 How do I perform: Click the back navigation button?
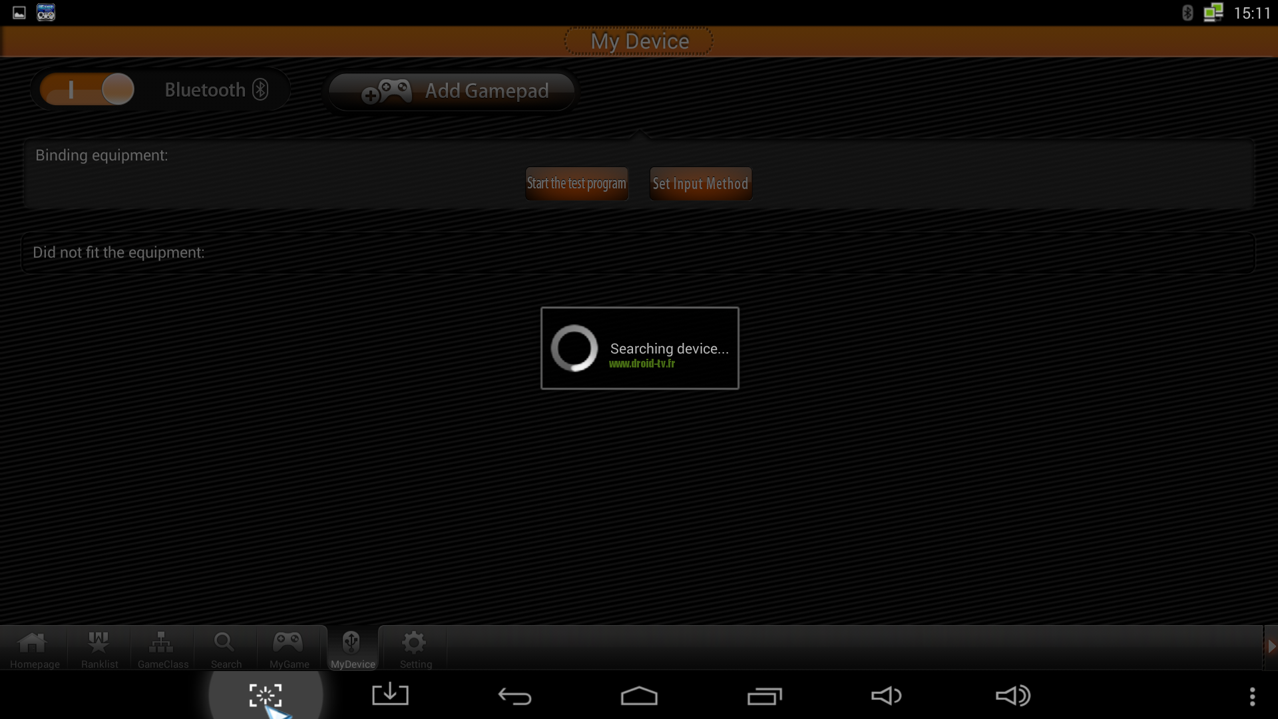tap(513, 694)
